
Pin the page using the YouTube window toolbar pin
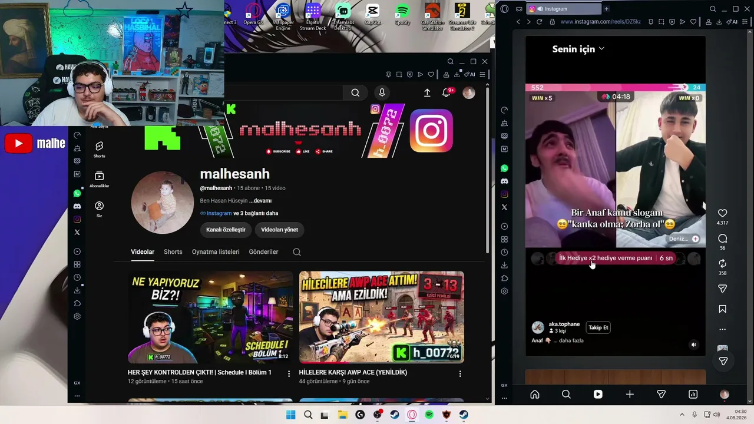click(x=388, y=75)
